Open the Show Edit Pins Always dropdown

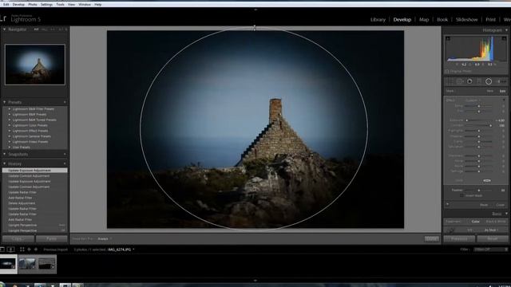(105, 239)
